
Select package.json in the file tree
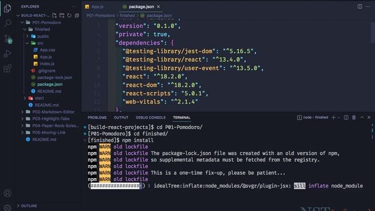tap(50, 84)
